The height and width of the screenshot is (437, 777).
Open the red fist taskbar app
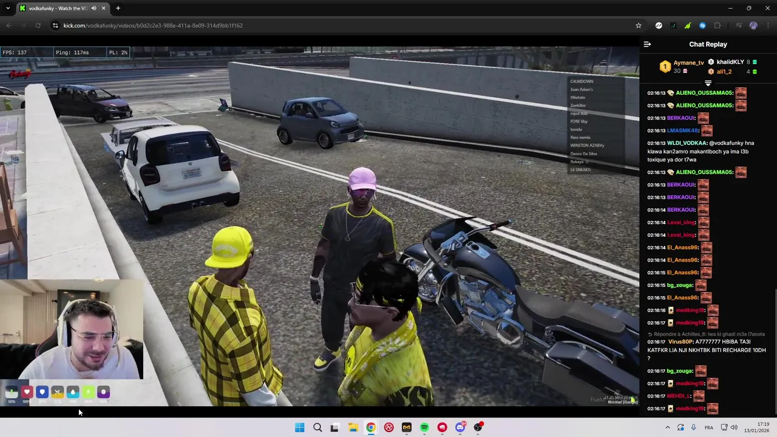click(x=442, y=428)
